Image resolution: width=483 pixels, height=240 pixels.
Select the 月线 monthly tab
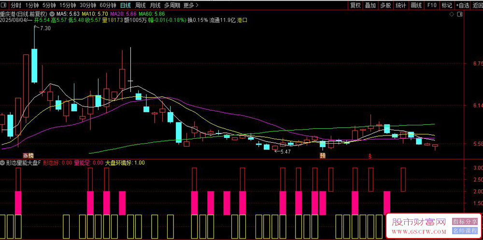tap(155, 5)
